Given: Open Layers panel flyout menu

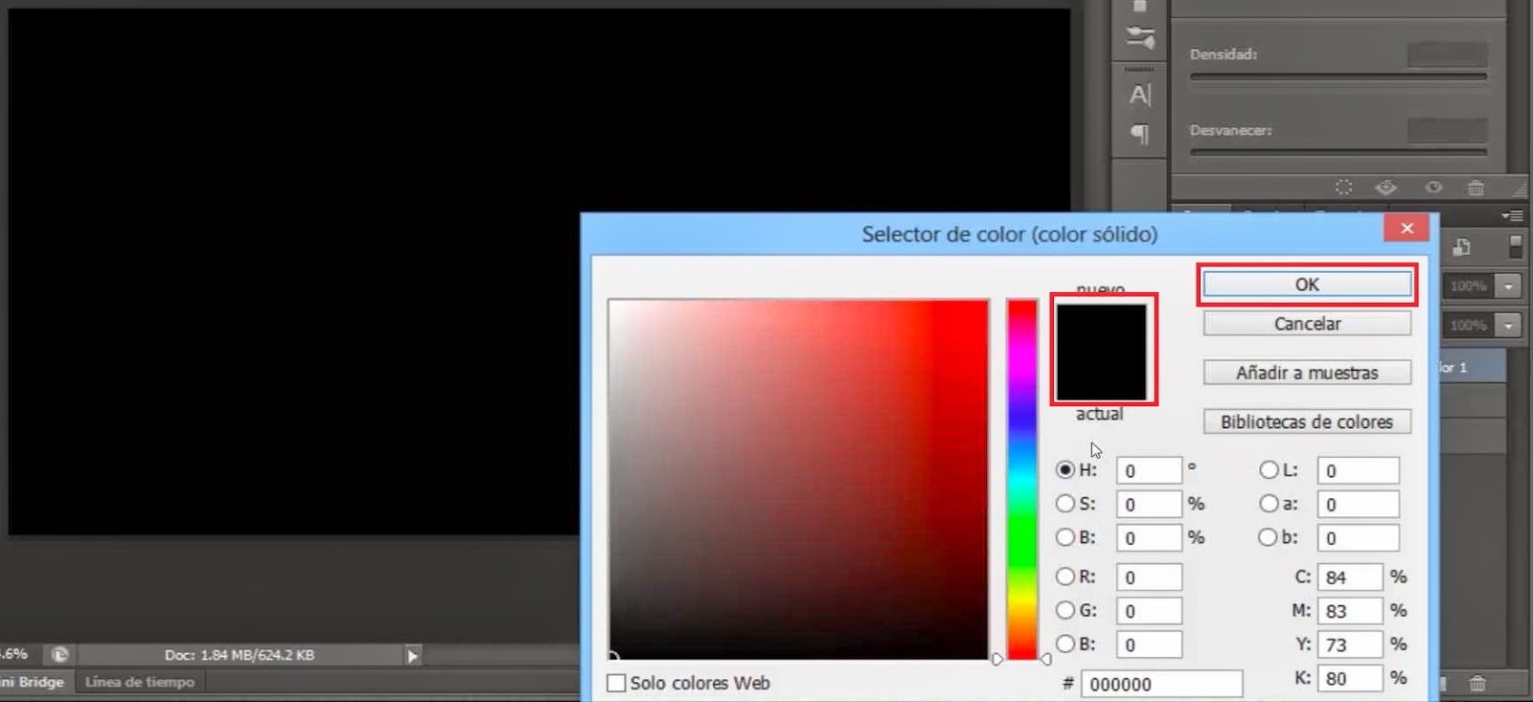Looking at the screenshot, I should pos(1513,215).
